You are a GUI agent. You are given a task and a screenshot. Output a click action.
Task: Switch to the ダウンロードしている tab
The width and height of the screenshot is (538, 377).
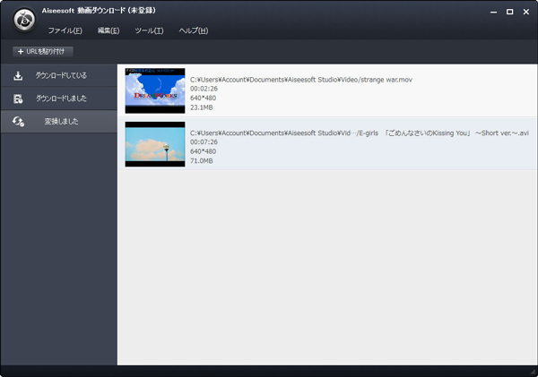click(x=61, y=75)
